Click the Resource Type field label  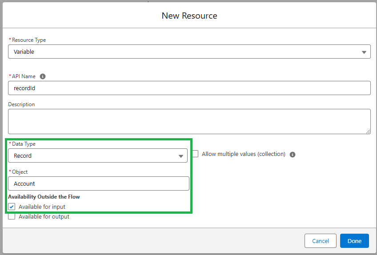(x=28, y=40)
